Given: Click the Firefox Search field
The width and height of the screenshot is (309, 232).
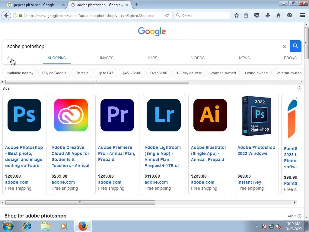Looking at the screenshot, I should click(x=202, y=15).
